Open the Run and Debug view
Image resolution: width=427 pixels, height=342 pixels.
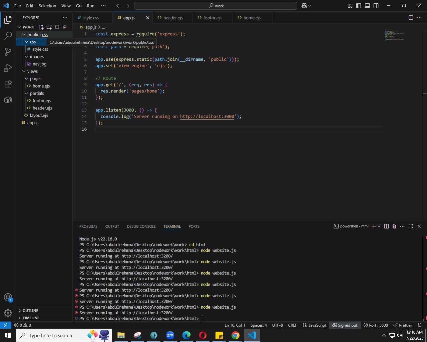(8, 68)
